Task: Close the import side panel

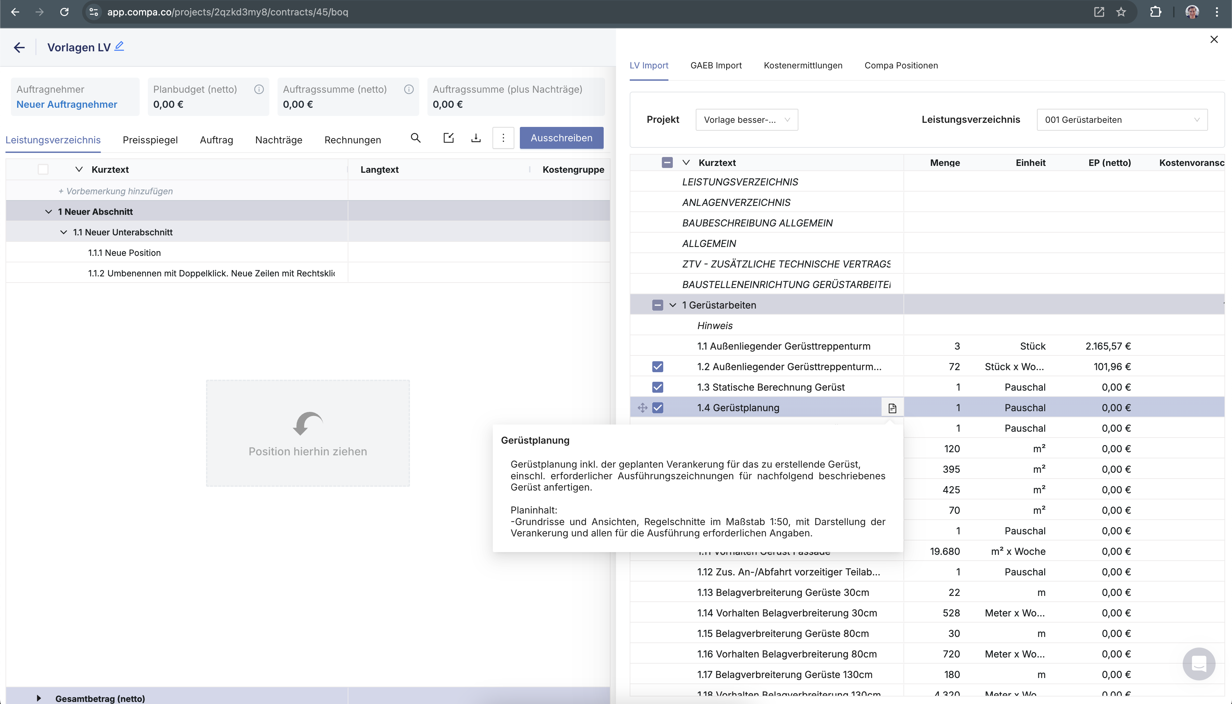Action: click(x=1214, y=40)
